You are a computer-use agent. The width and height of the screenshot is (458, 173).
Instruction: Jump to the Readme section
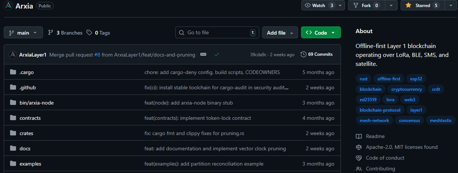pyautogui.click(x=375, y=136)
